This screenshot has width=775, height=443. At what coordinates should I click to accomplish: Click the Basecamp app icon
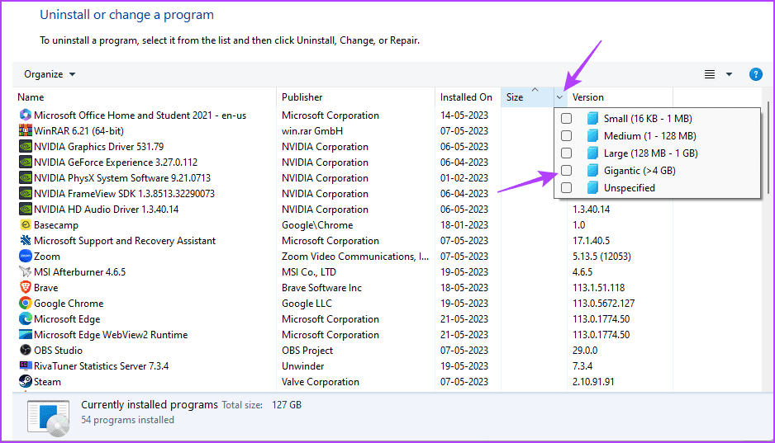[x=26, y=225]
